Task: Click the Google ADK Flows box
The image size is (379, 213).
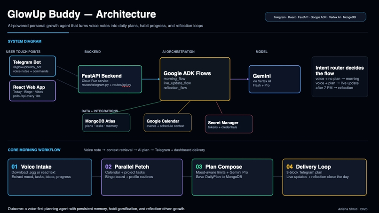Action: click(x=195, y=79)
